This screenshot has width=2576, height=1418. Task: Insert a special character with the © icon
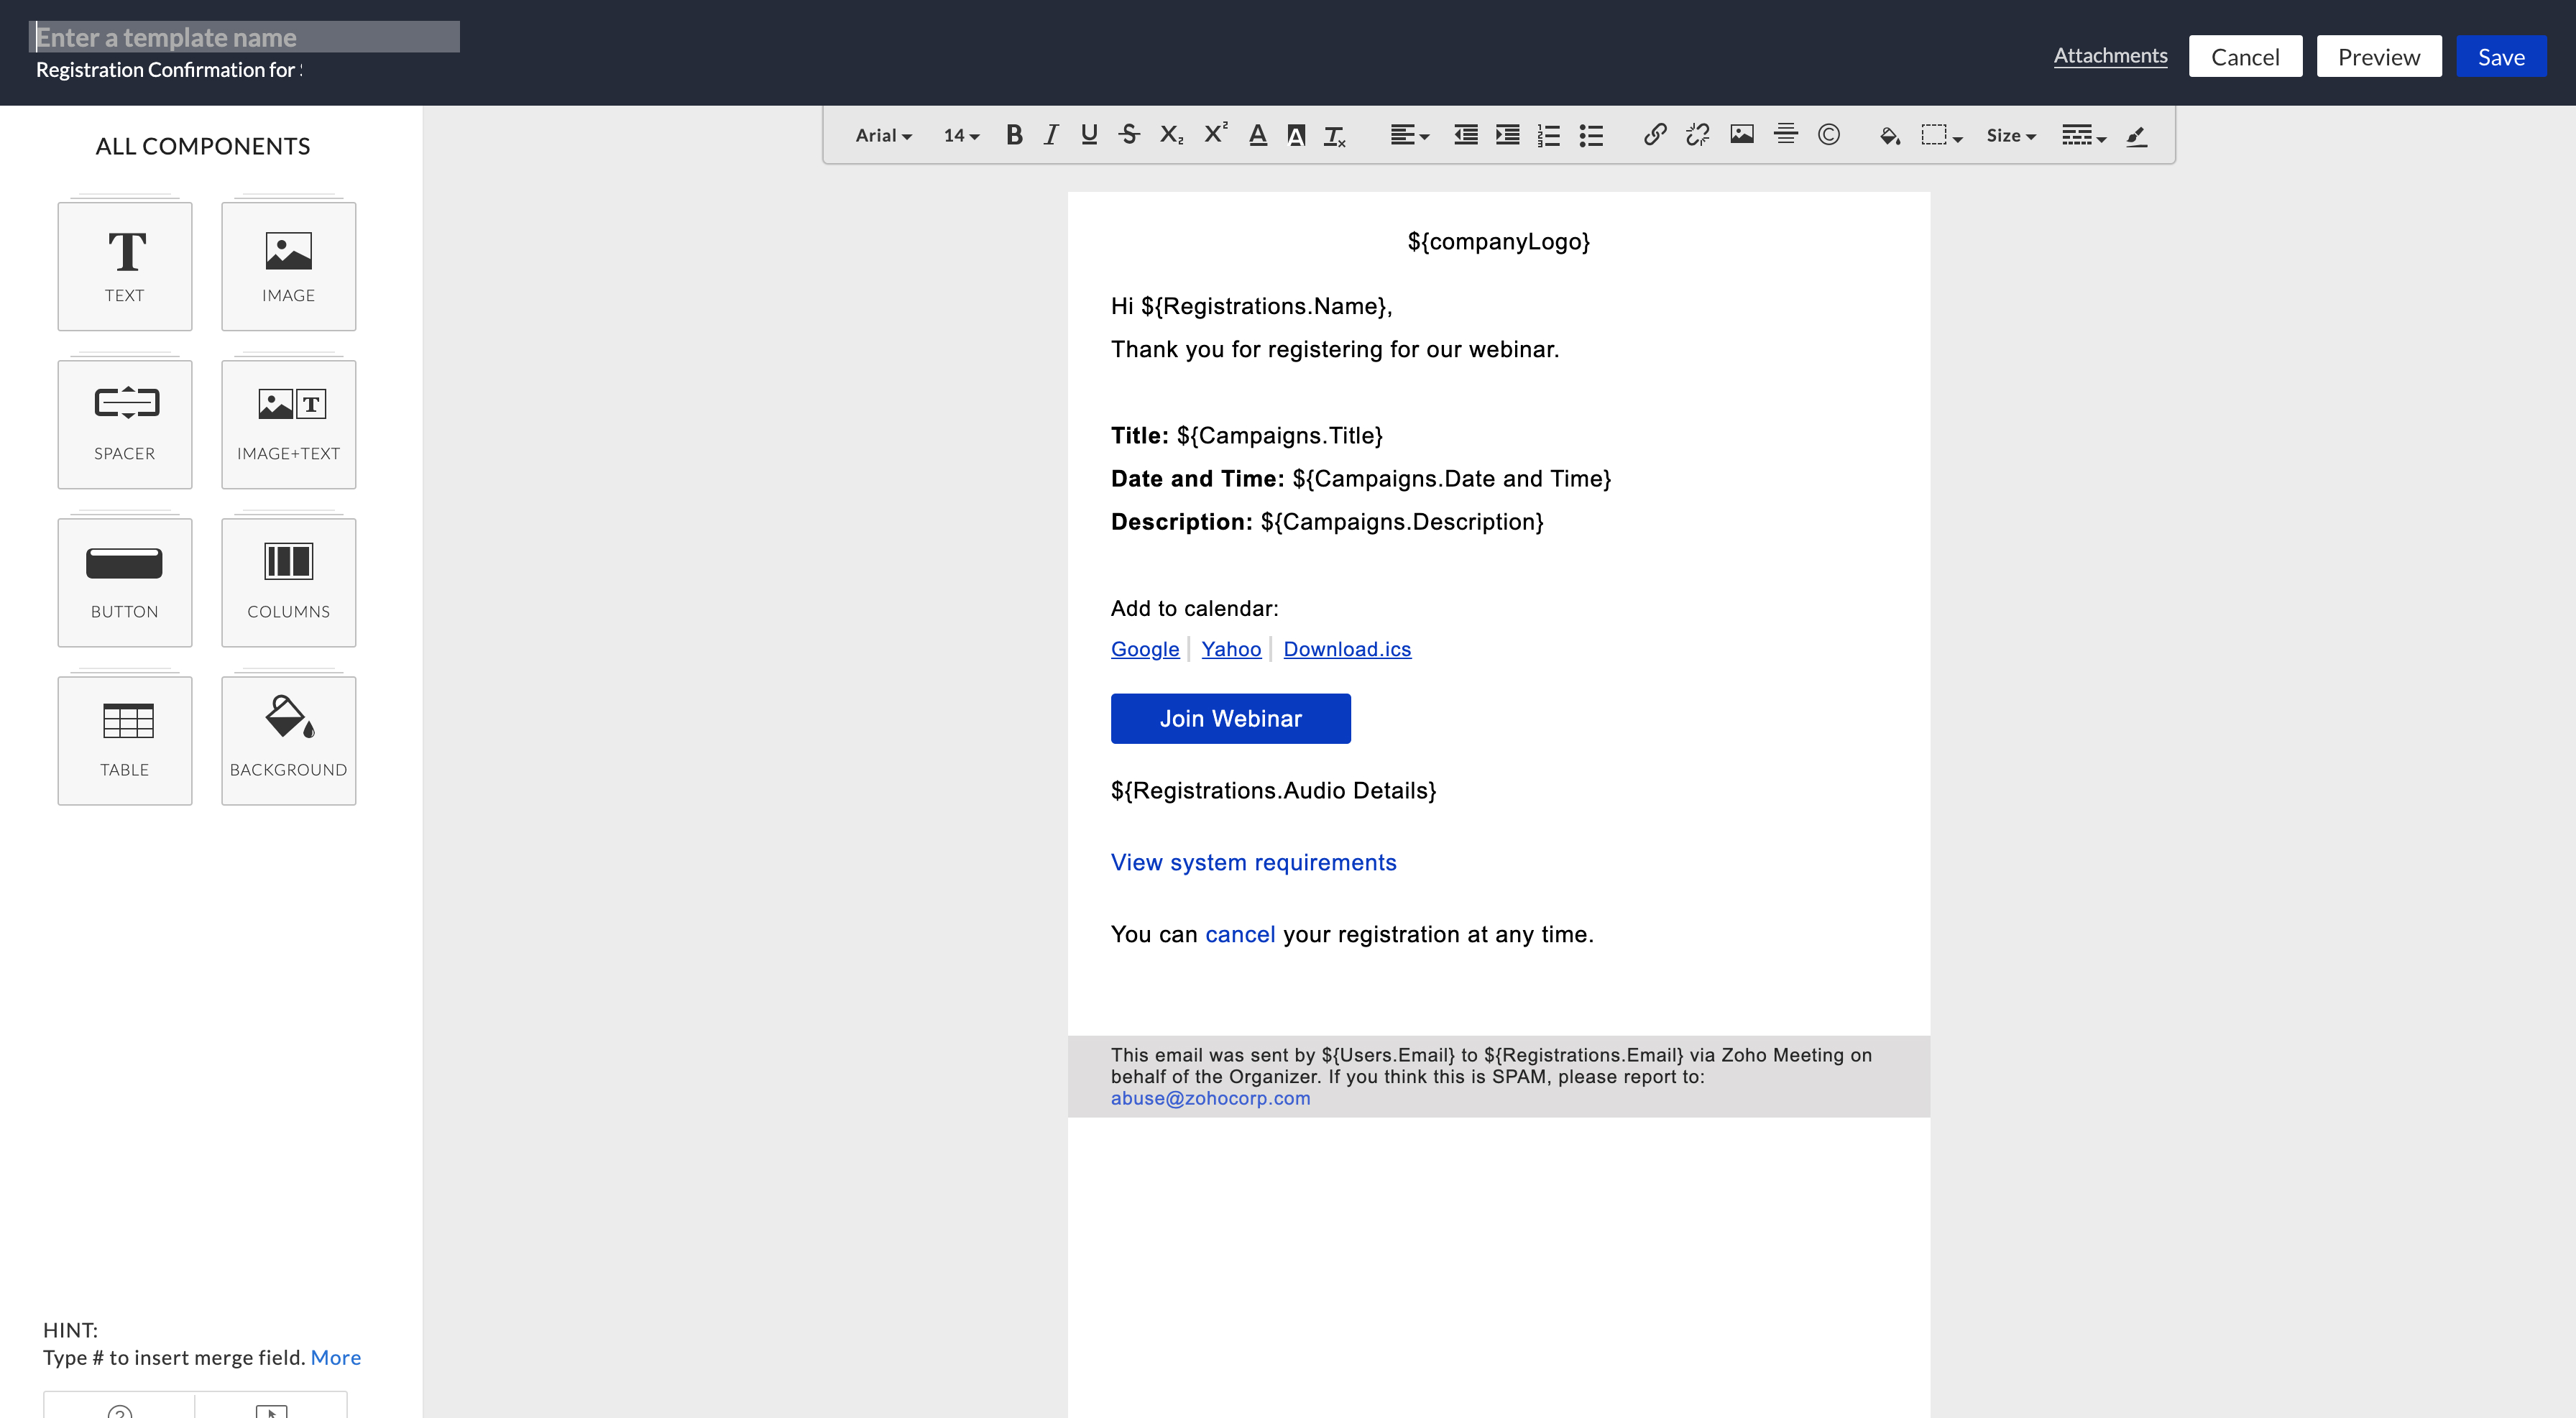click(1829, 135)
